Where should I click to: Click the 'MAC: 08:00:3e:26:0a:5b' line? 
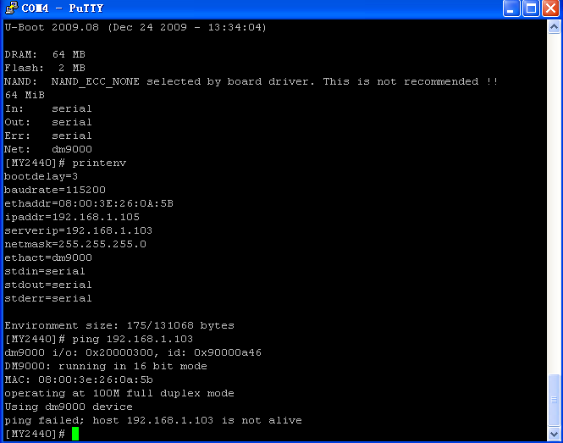click(79, 379)
